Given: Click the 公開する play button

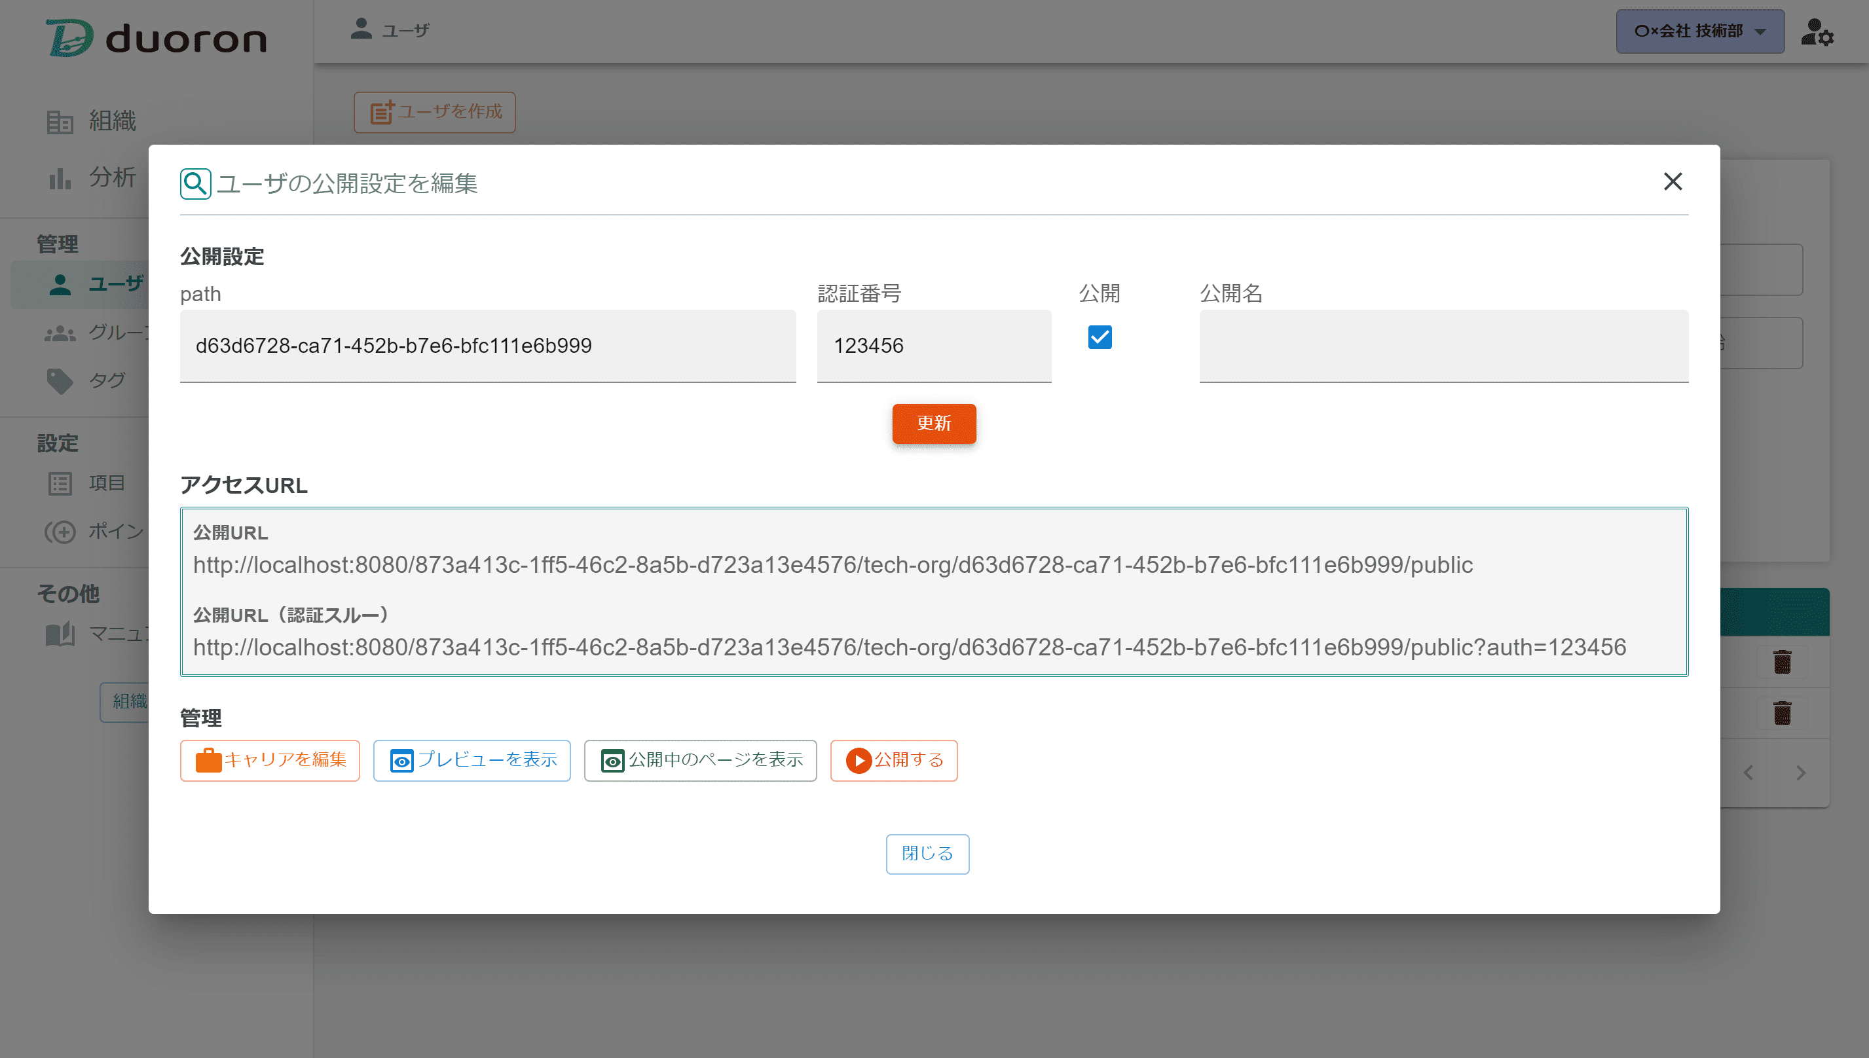Looking at the screenshot, I should pos(894,760).
